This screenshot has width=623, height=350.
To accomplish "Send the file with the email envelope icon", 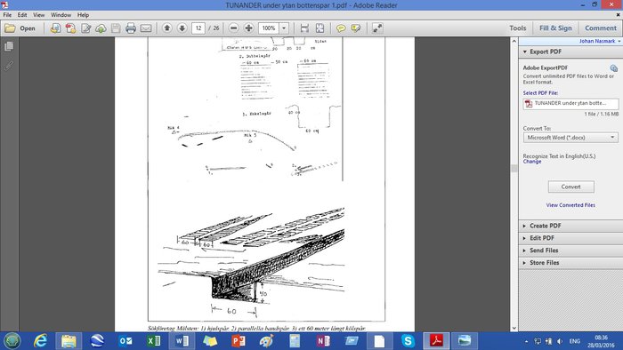I will (146, 28).
